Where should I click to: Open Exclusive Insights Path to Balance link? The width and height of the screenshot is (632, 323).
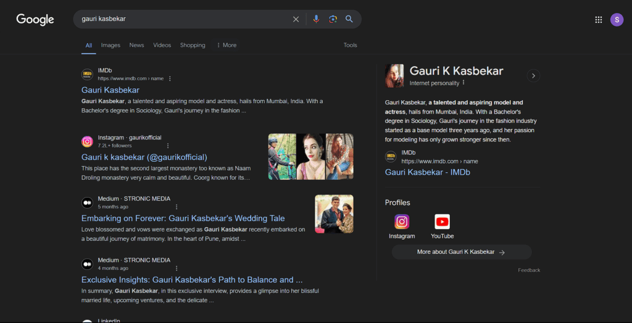pos(192,279)
